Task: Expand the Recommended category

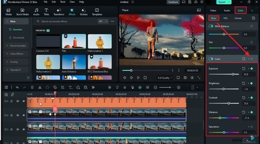Action: [16, 46]
